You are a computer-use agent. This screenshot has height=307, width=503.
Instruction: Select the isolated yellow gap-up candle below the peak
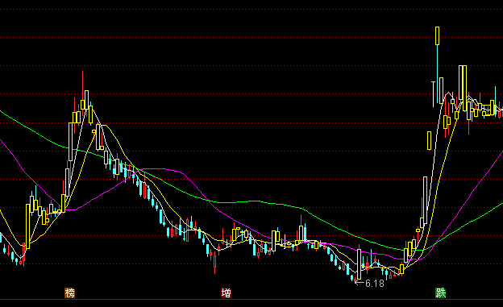429,140
